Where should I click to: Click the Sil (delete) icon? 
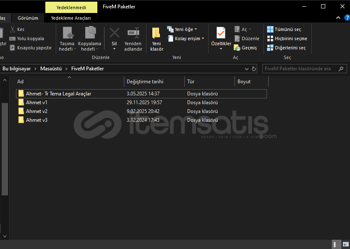(114, 33)
